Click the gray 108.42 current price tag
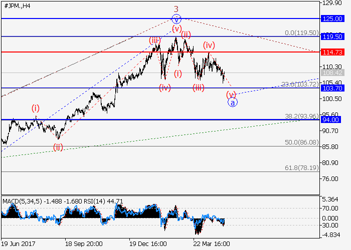The height and width of the screenshot is (250, 351). (x=331, y=73)
